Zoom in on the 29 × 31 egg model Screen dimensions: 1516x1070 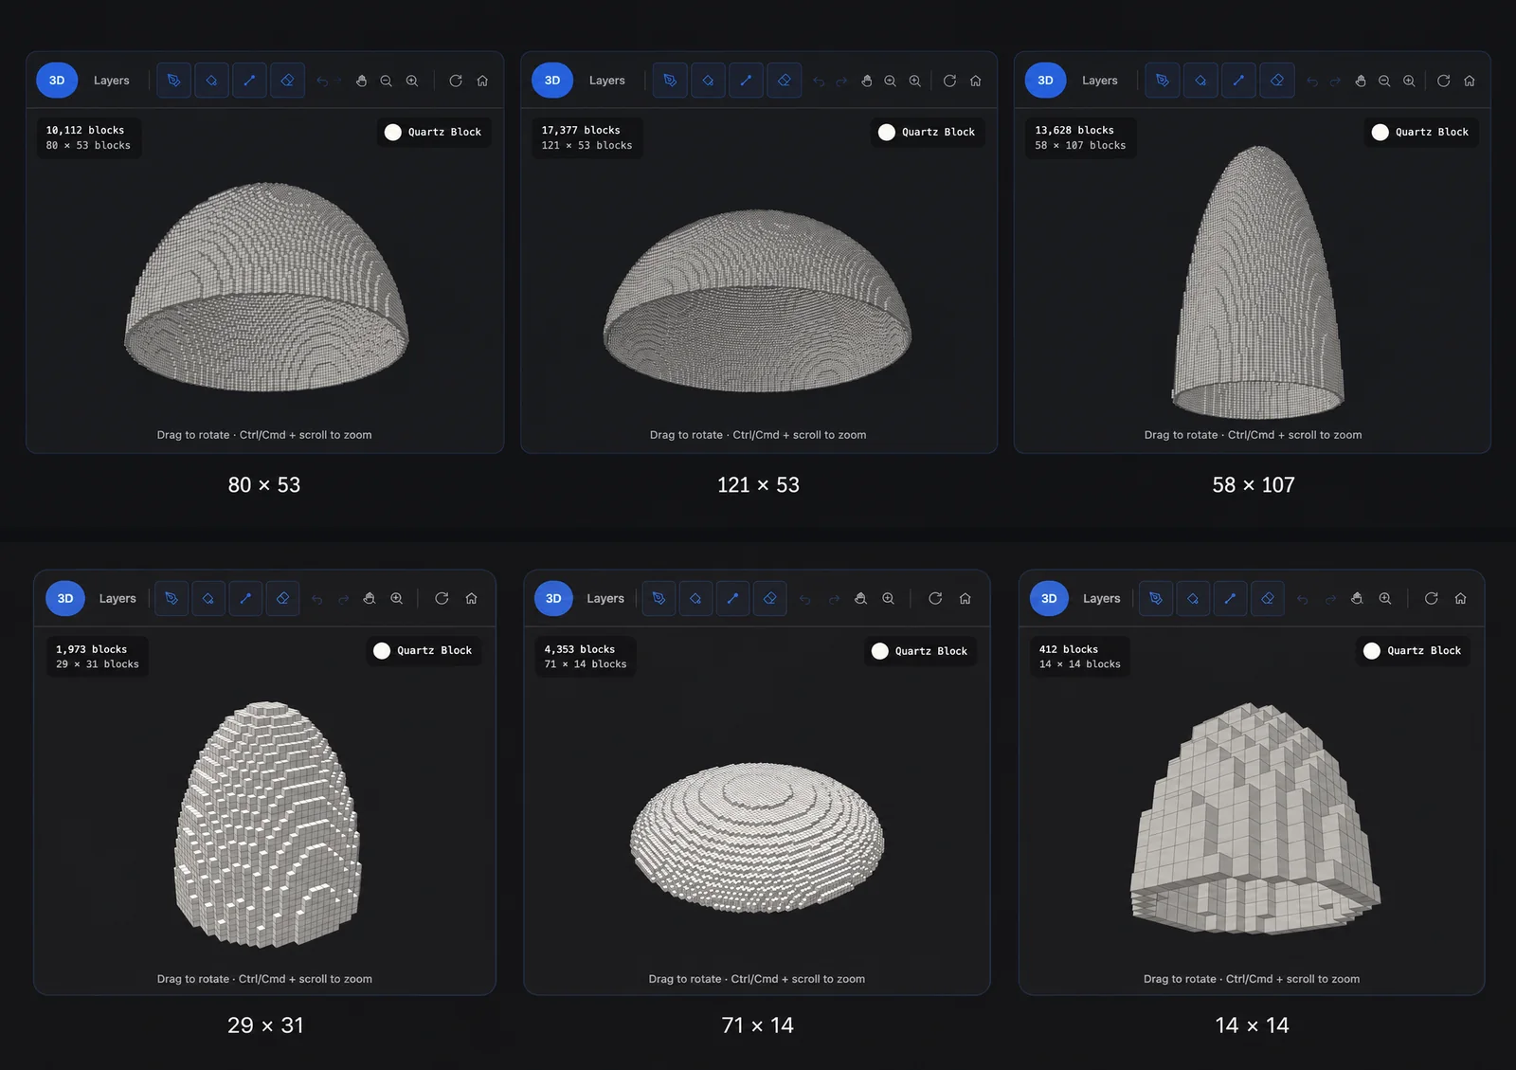(397, 598)
